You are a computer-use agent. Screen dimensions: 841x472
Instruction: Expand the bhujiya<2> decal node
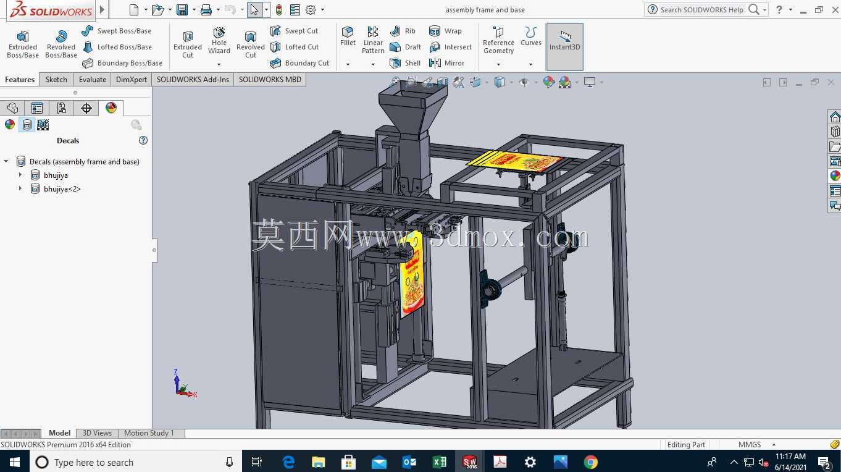[20, 189]
